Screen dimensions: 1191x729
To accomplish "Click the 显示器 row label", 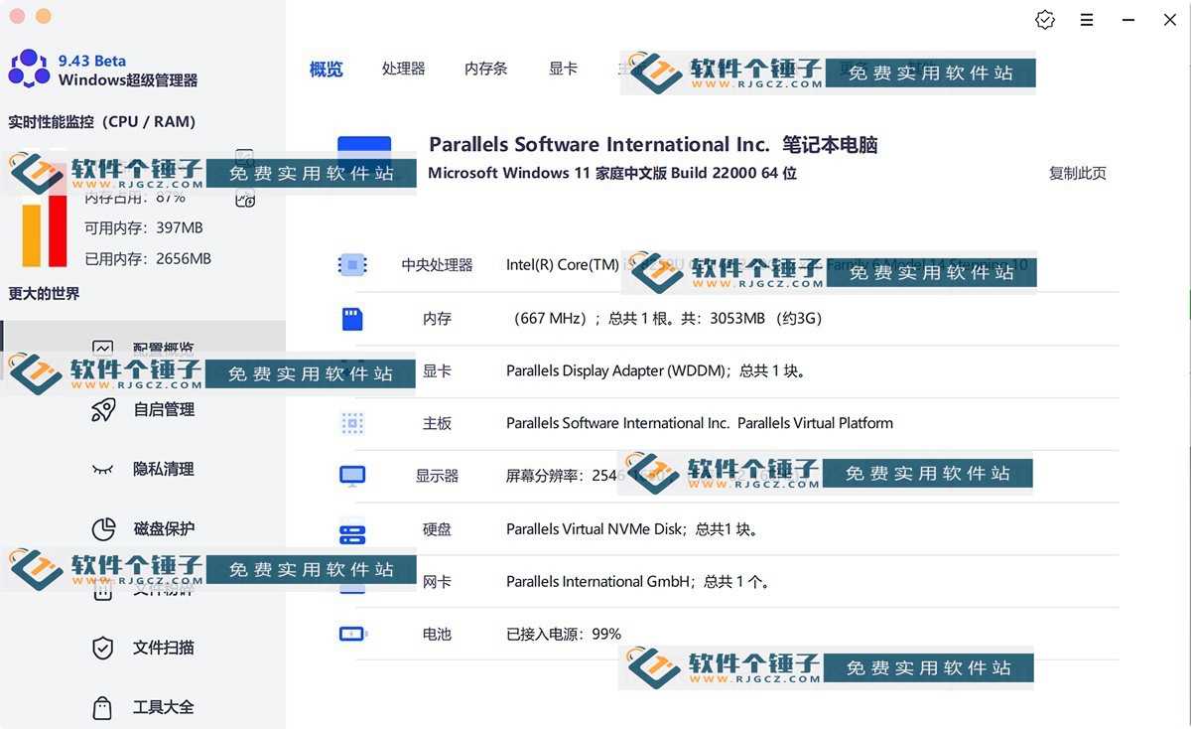I will click(437, 476).
